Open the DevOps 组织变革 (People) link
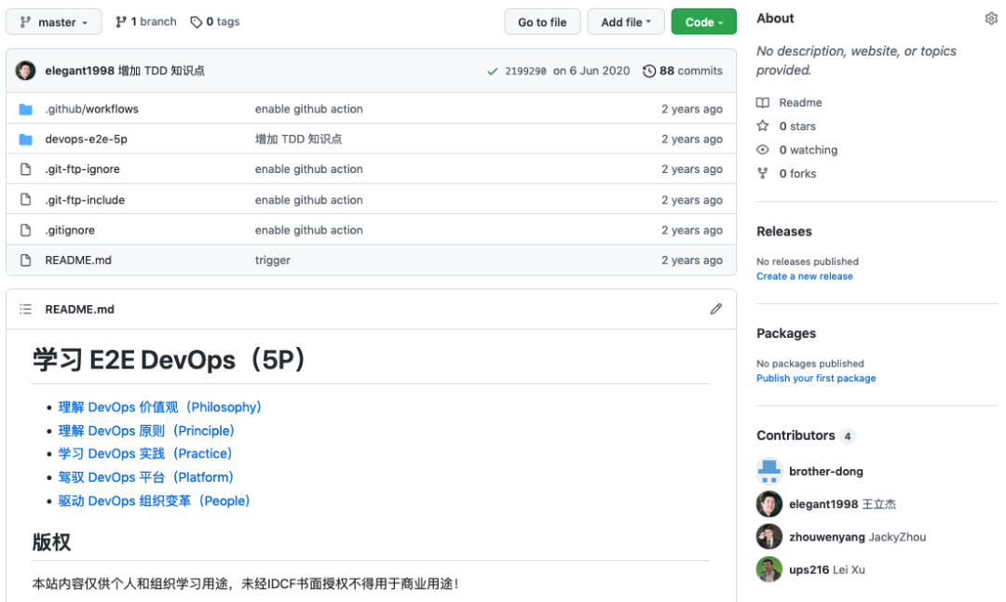 [x=154, y=501]
